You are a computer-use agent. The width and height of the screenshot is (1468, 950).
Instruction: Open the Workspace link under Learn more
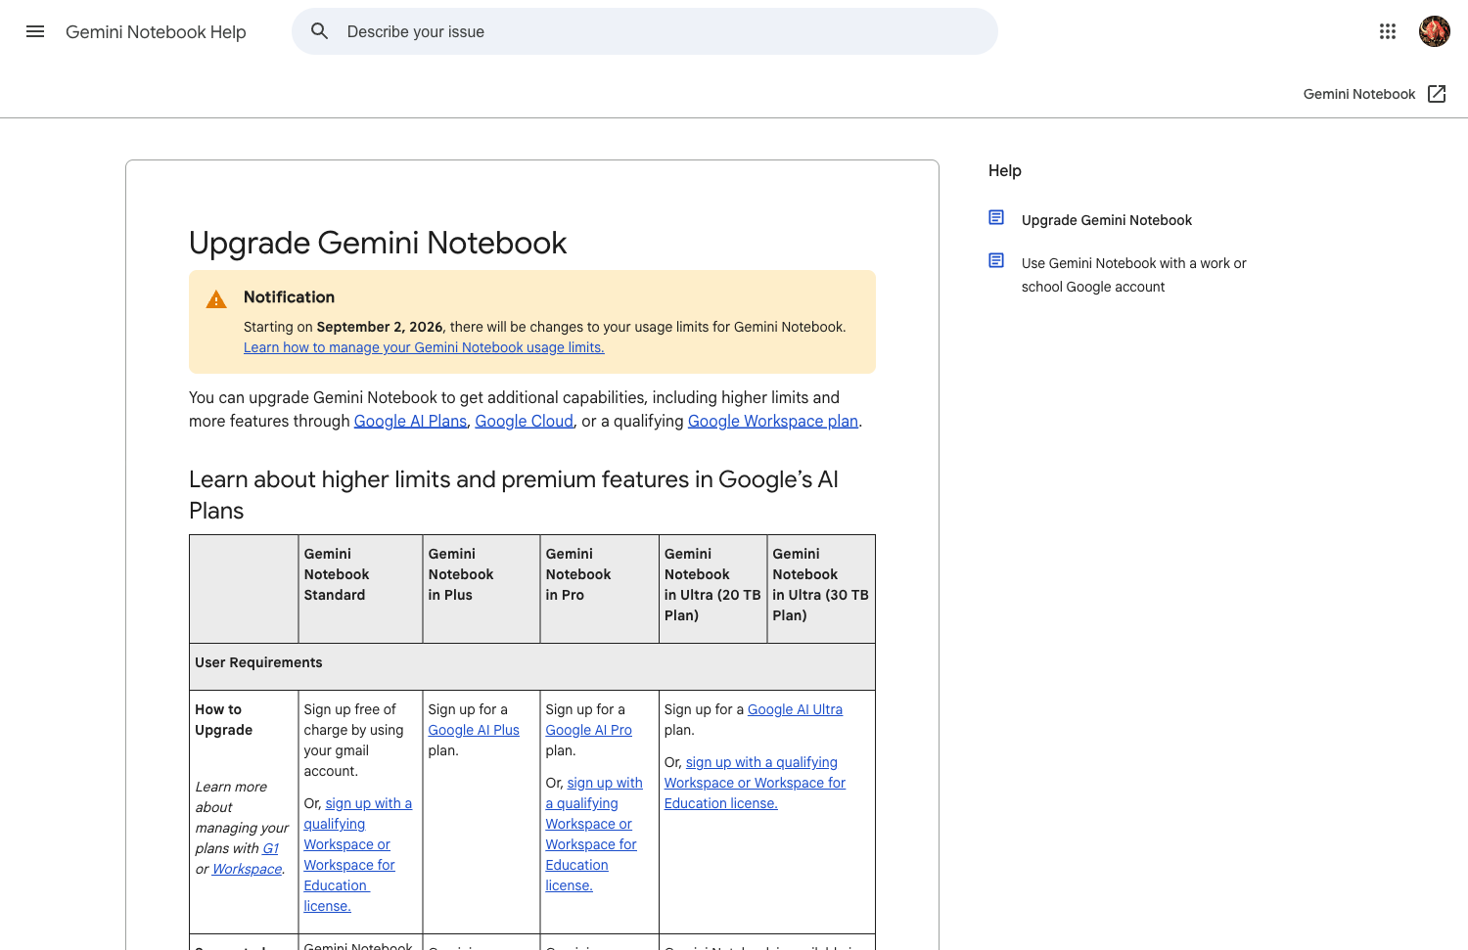tap(247, 869)
